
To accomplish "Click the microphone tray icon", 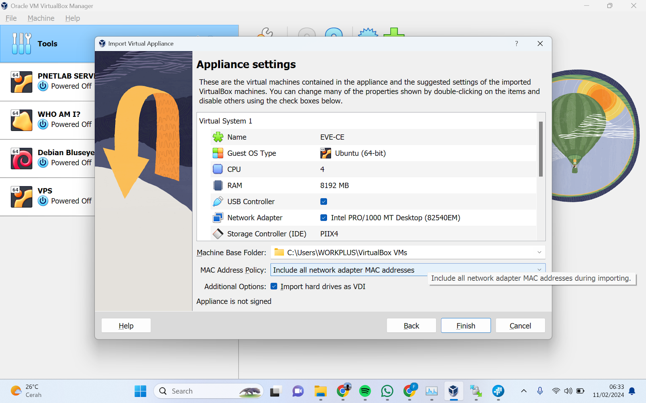I will (540, 391).
